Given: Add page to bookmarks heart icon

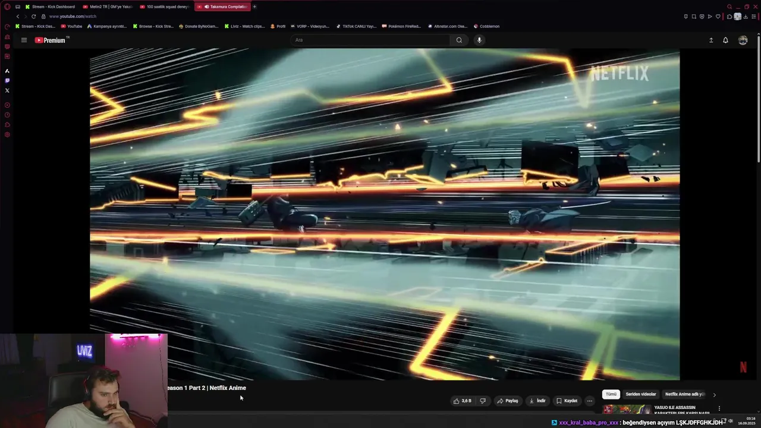Looking at the screenshot, I should tap(718, 17).
